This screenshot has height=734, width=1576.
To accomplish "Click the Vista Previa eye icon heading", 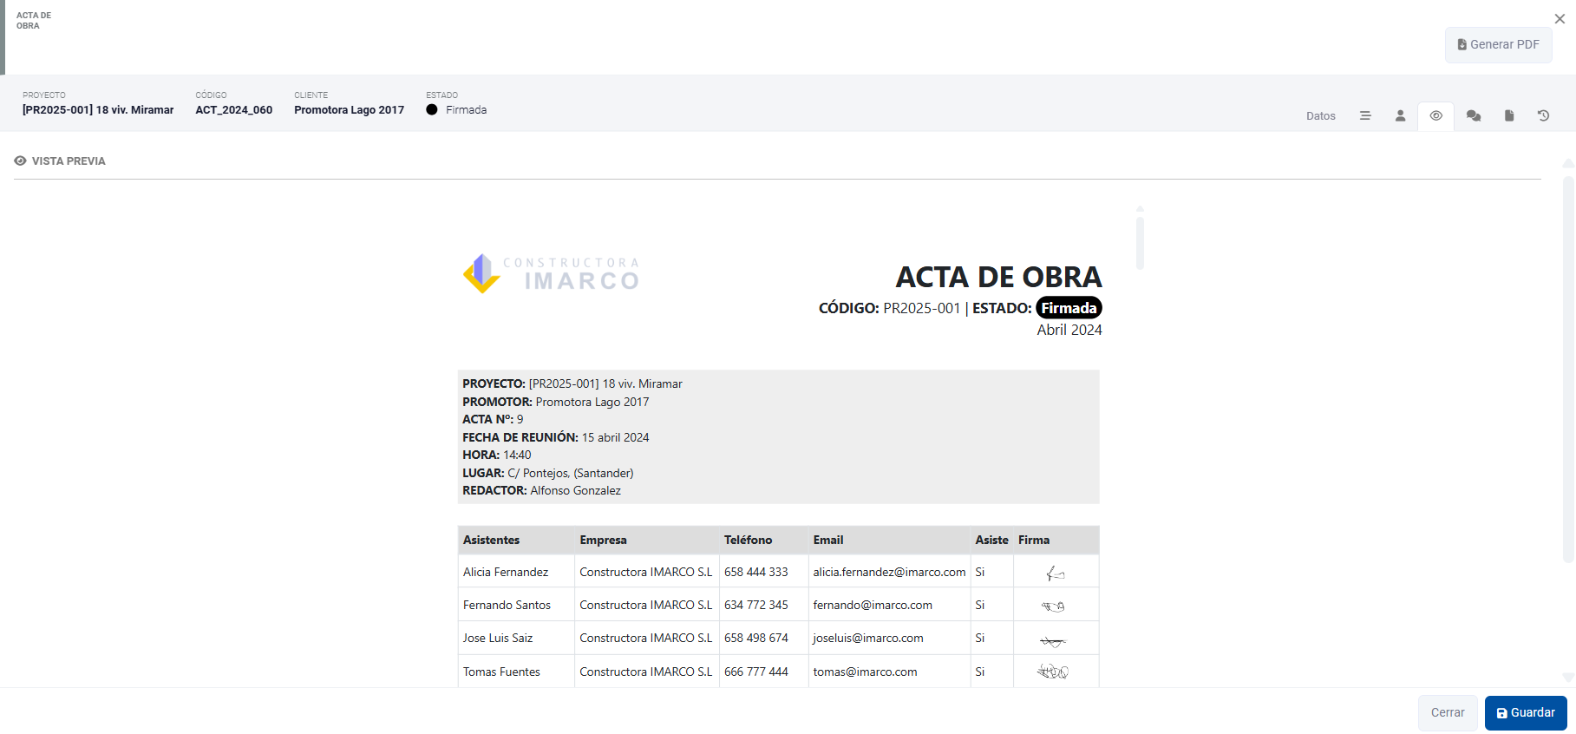I will point(20,161).
